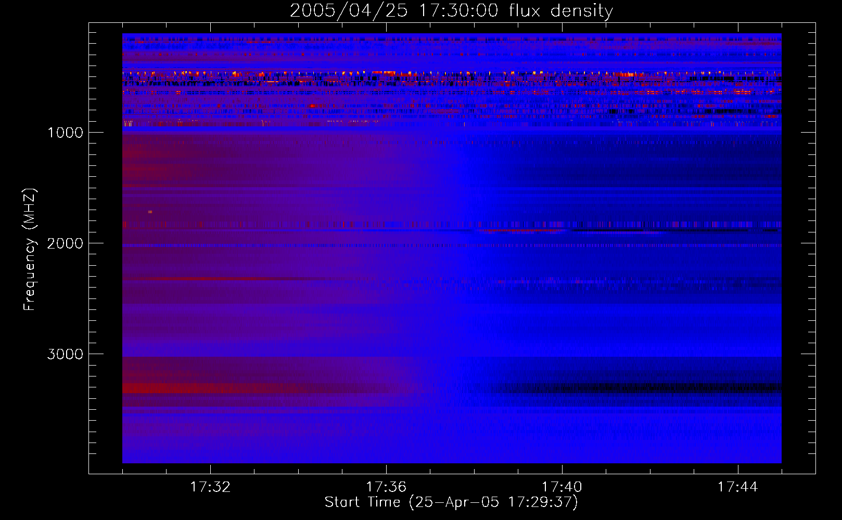Click the '17:32' time tick label
This screenshot has height=520, width=842.
[x=210, y=487]
